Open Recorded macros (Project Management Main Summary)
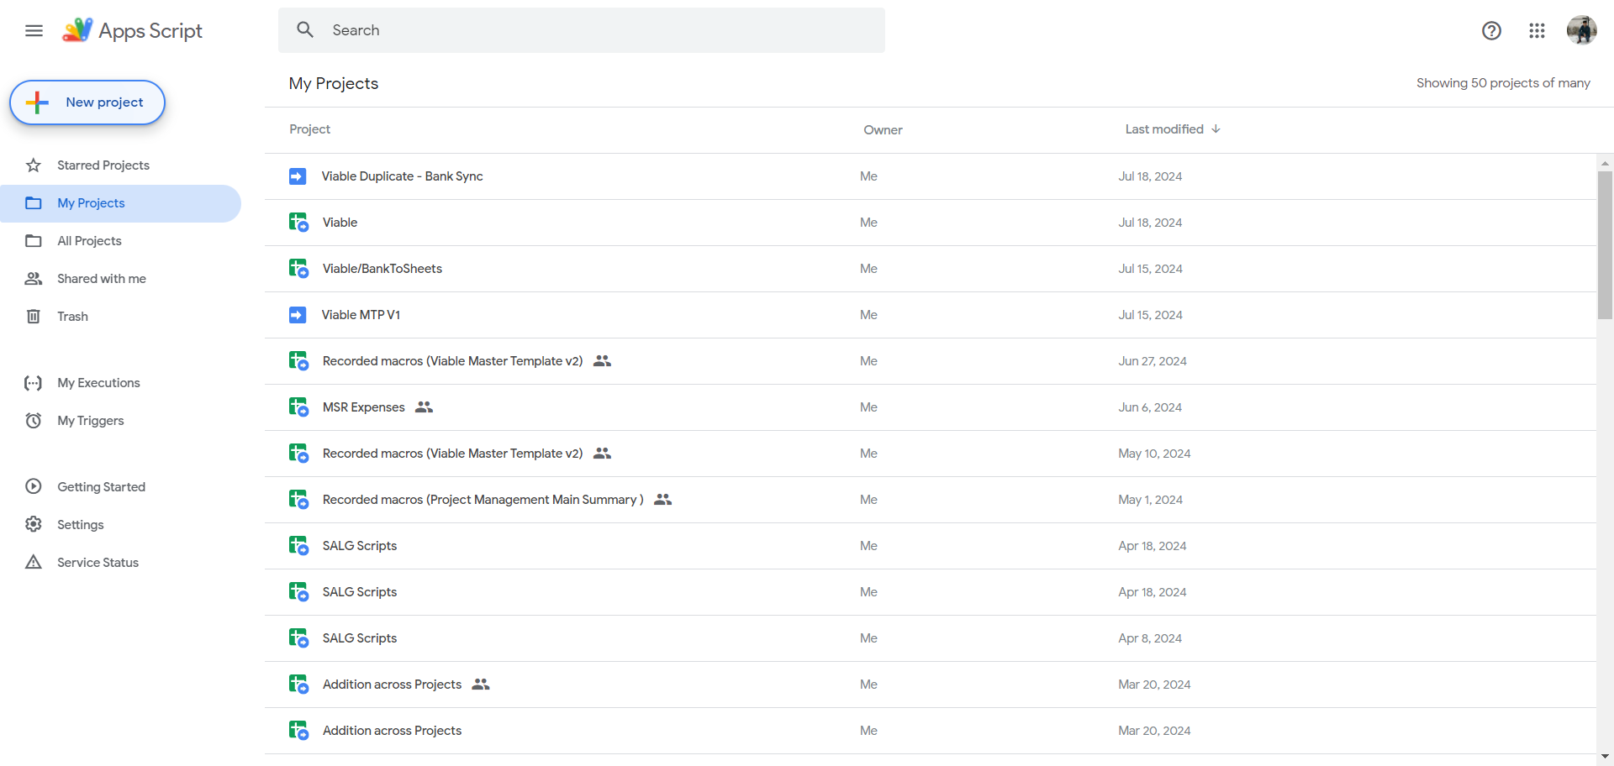This screenshot has width=1614, height=766. [x=483, y=500]
